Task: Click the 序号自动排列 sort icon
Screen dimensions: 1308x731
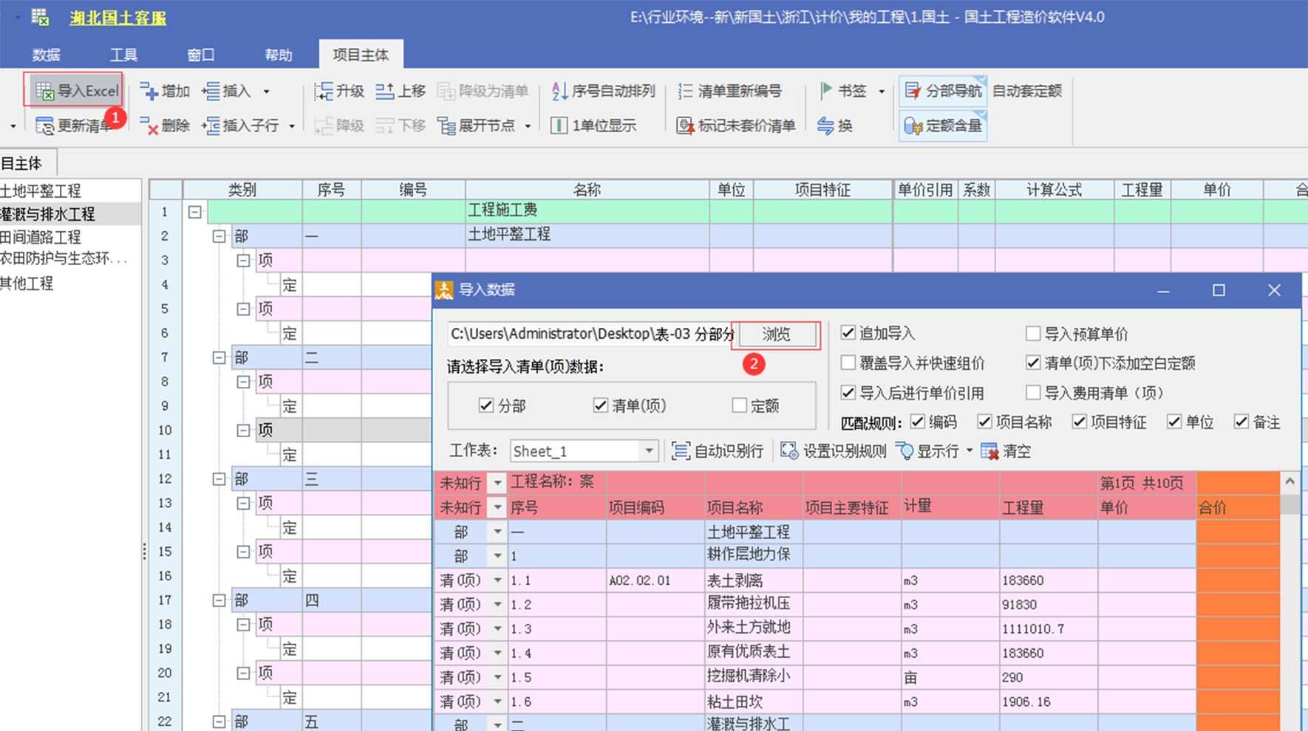Action: point(560,91)
